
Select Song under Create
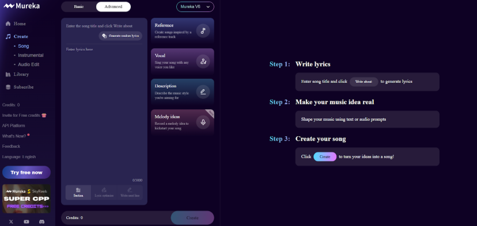pyautogui.click(x=24, y=46)
